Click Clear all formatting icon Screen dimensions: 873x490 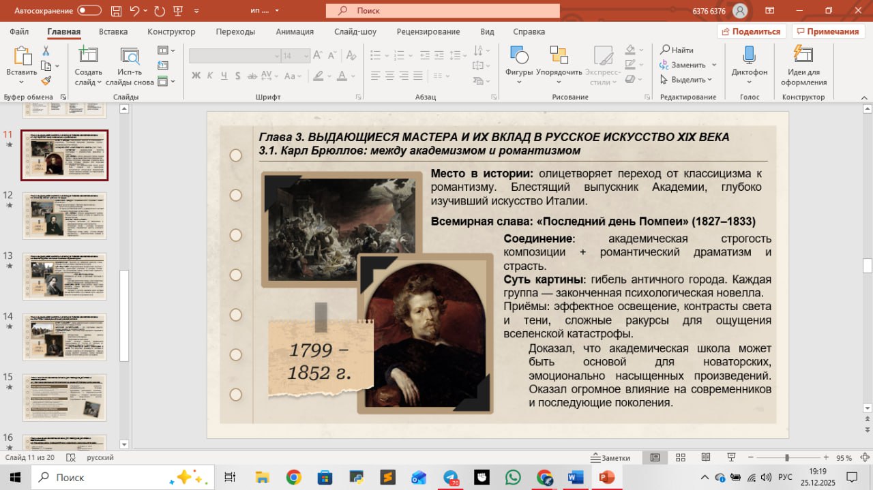point(350,56)
